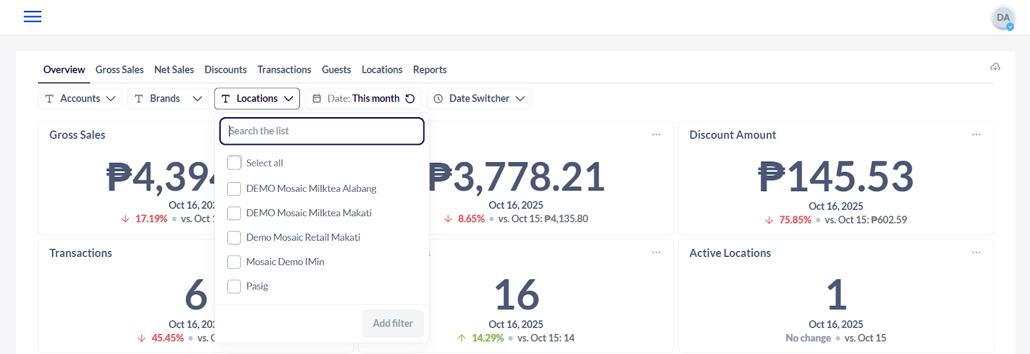Select the Mosaic Demo IMin checkbox
Screen dimensions: 1030x354
click(x=234, y=262)
